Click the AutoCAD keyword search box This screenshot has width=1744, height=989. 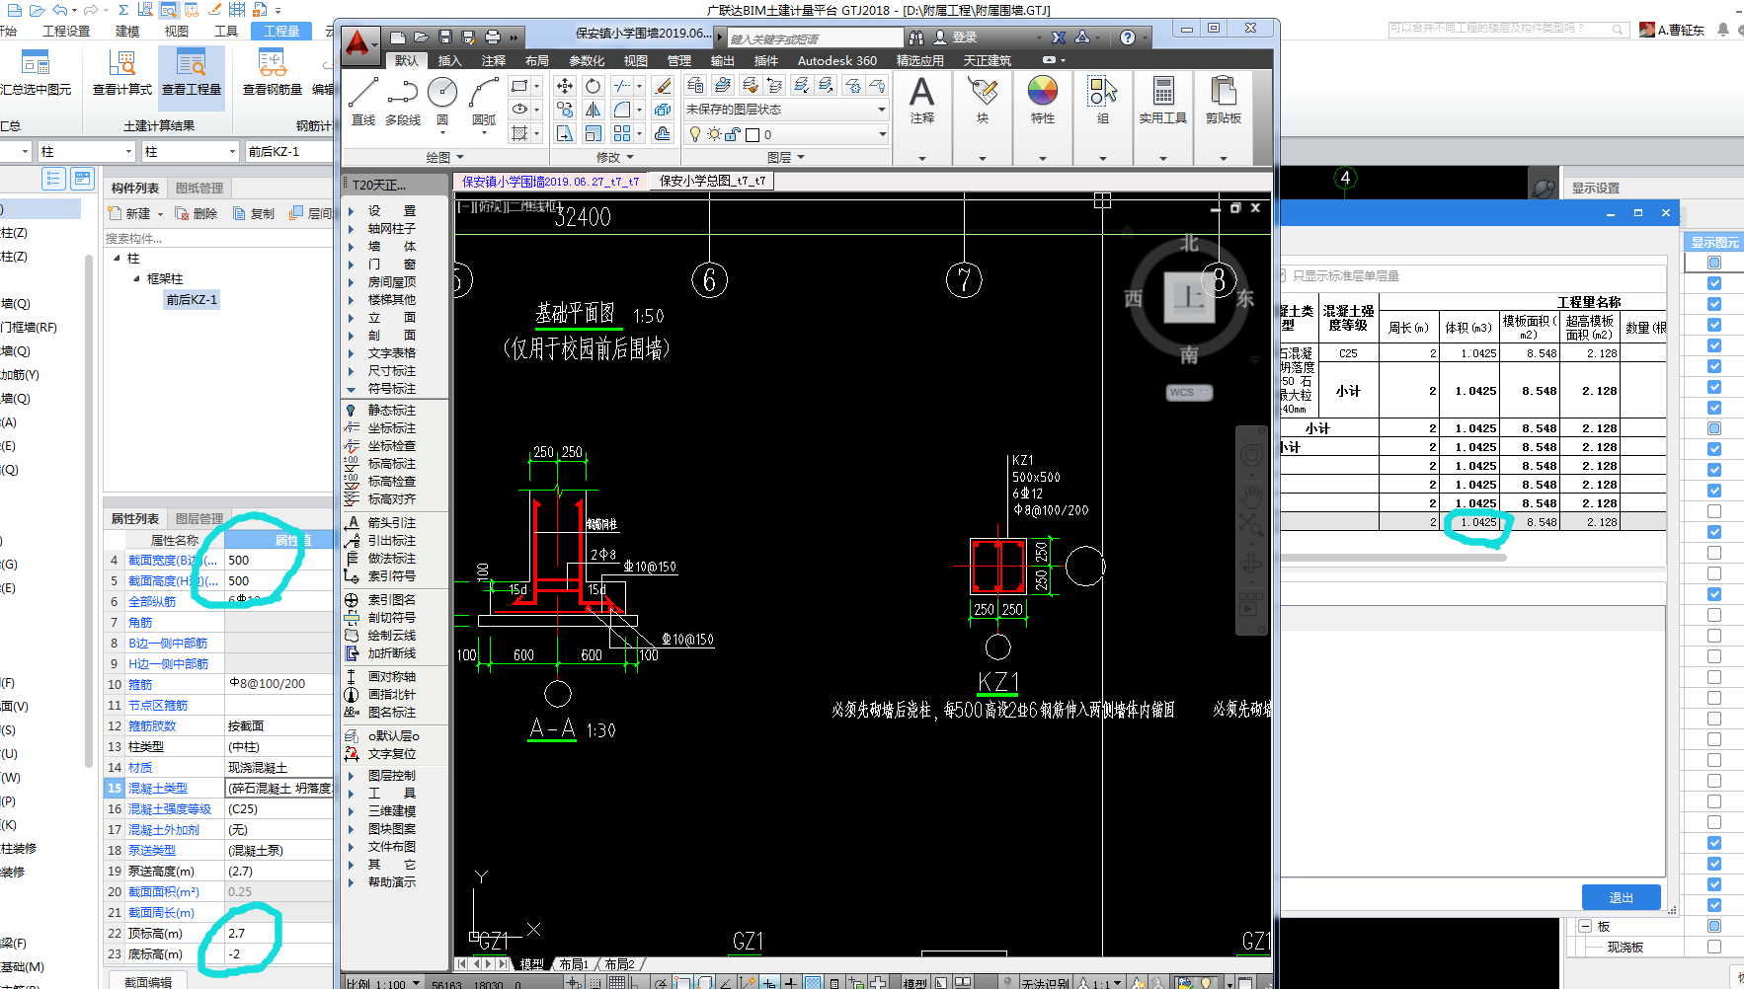(x=816, y=38)
